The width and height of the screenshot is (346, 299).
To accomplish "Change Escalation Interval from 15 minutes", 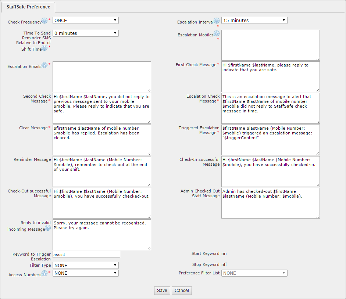I will click(x=254, y=21).
